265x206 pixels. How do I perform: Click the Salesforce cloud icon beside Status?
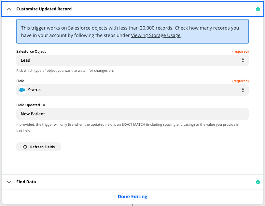coord(22,90)
